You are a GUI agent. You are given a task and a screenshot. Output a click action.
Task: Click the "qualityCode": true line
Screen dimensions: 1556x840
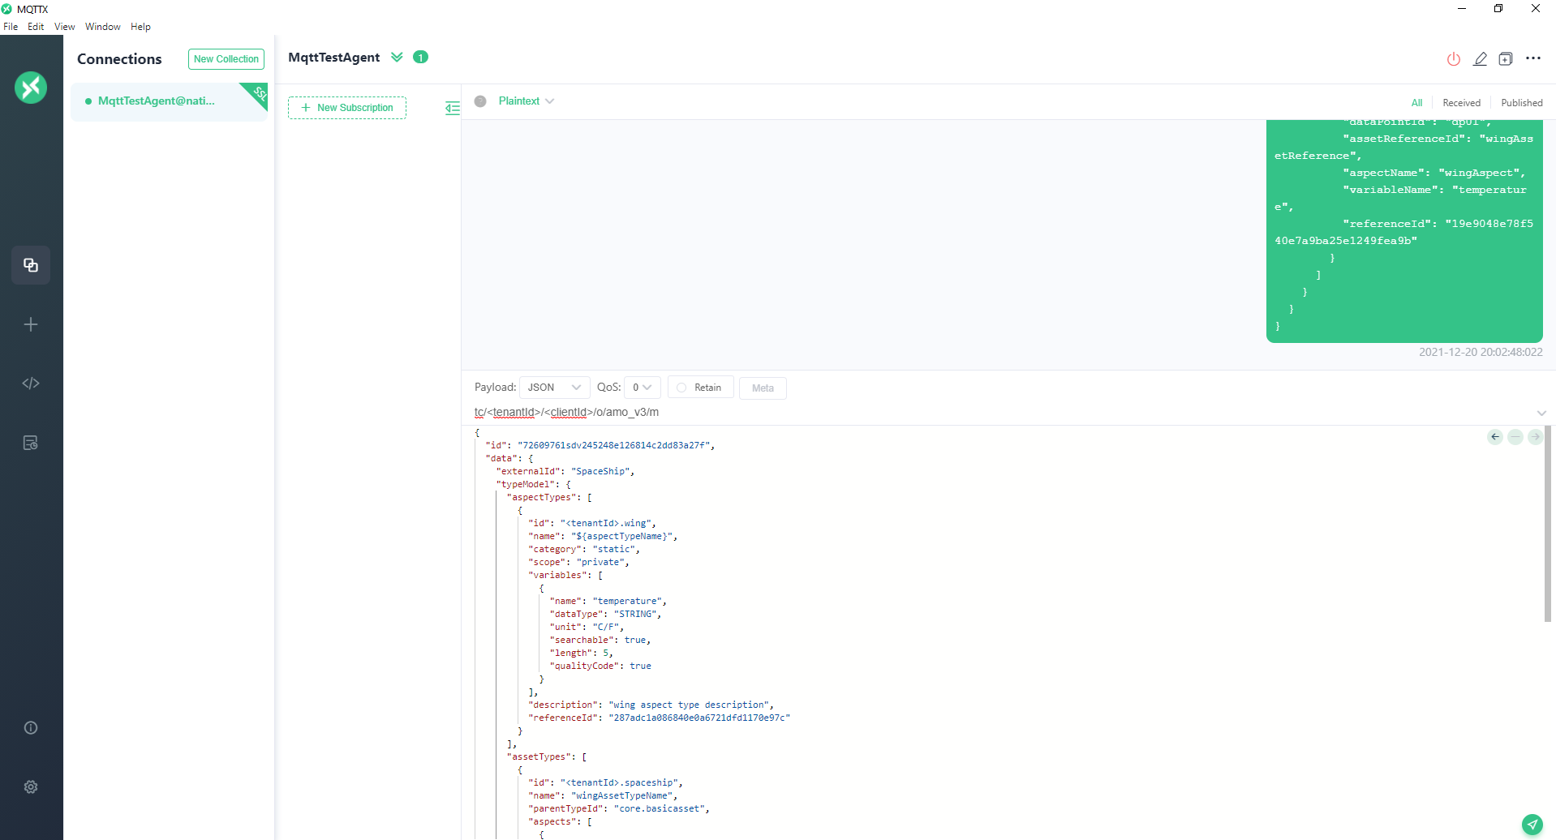click(600, 666)
